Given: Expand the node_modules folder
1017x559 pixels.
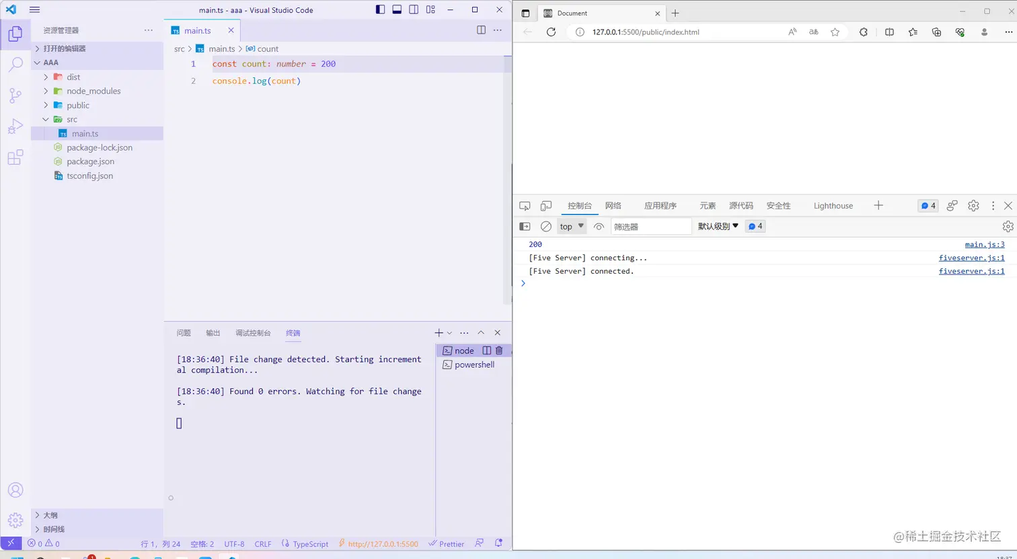Looking at the screenshot, I should tap(46, 91).
